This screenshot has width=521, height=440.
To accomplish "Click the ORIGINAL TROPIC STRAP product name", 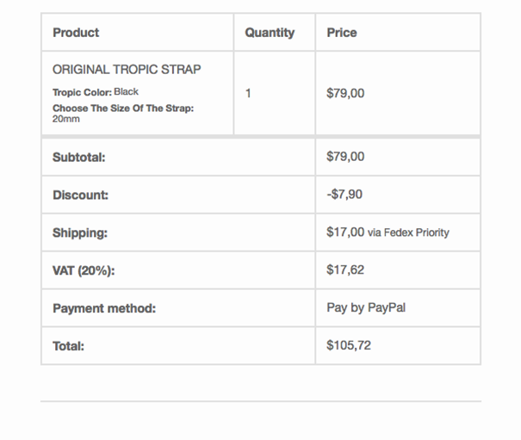I will click(127, 70).
